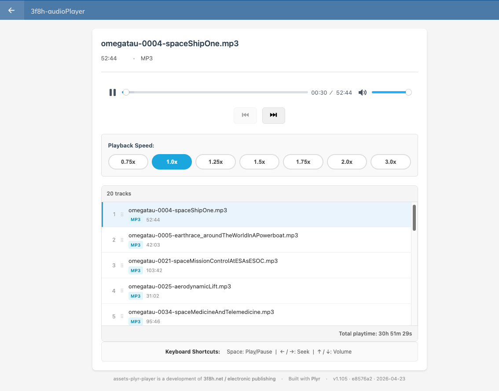Click drag handle of track 3
This screenshot has height=391, width=499.
click(x=122, y=266)
